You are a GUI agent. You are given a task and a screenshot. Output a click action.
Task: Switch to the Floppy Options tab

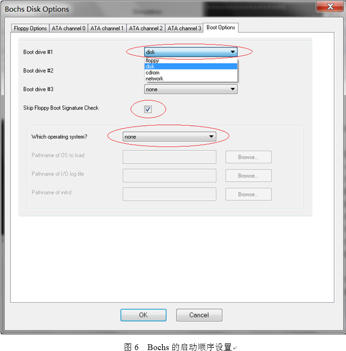pos(30,28)
